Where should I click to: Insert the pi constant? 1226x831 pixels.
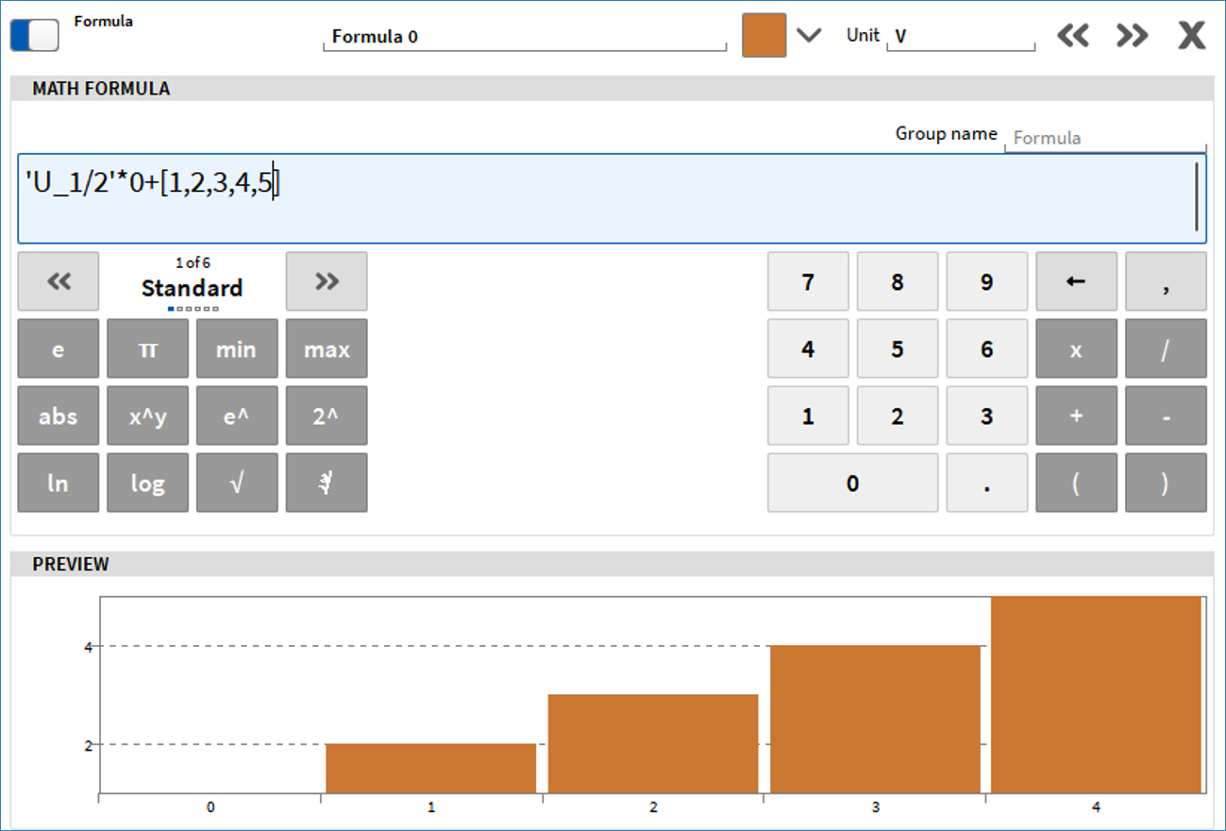point(147,349)
